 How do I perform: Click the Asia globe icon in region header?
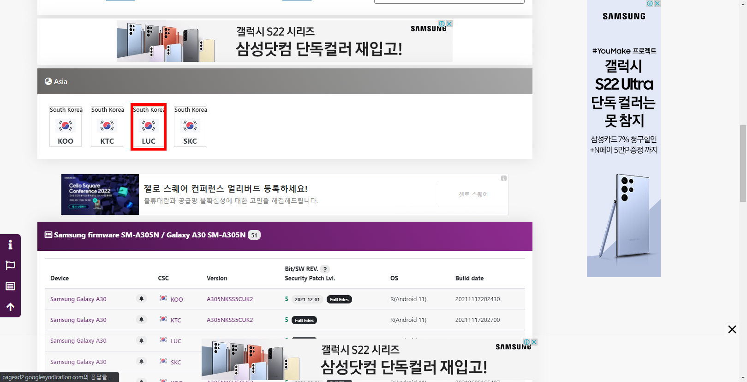tap(48, 81)
